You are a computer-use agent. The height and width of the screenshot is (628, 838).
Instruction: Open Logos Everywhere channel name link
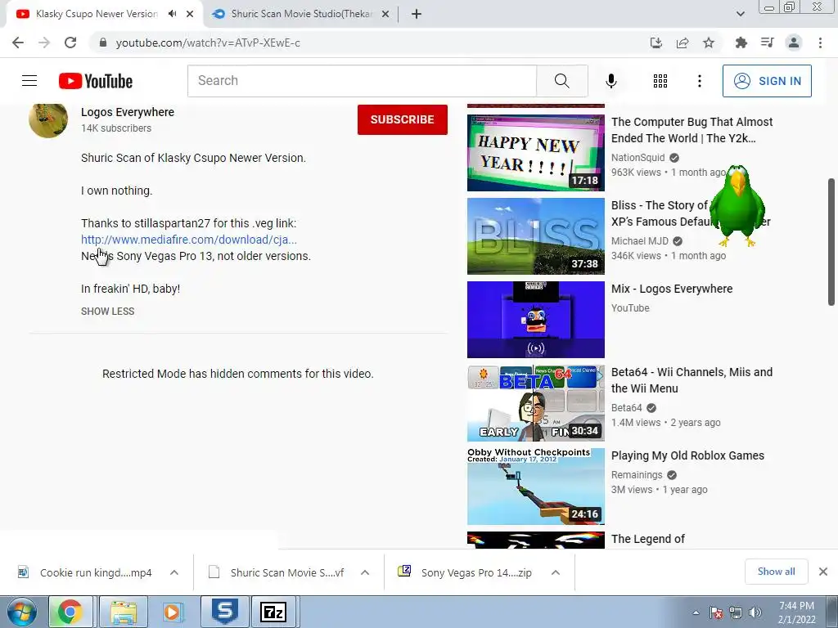[127, 112]
